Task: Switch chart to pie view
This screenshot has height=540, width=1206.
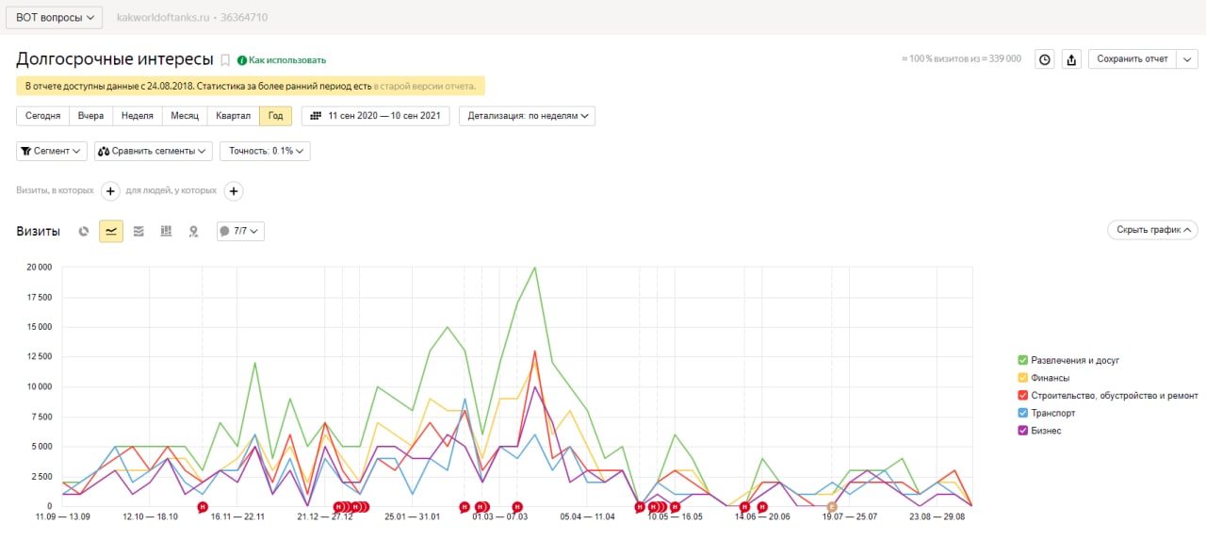Action: 84,231
